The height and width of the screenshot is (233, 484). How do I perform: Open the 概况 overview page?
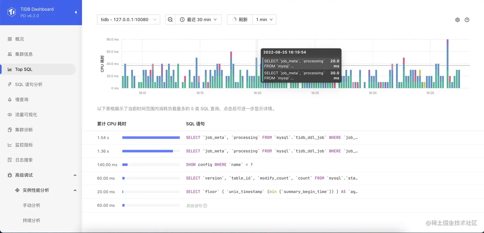tap(38, 39)
